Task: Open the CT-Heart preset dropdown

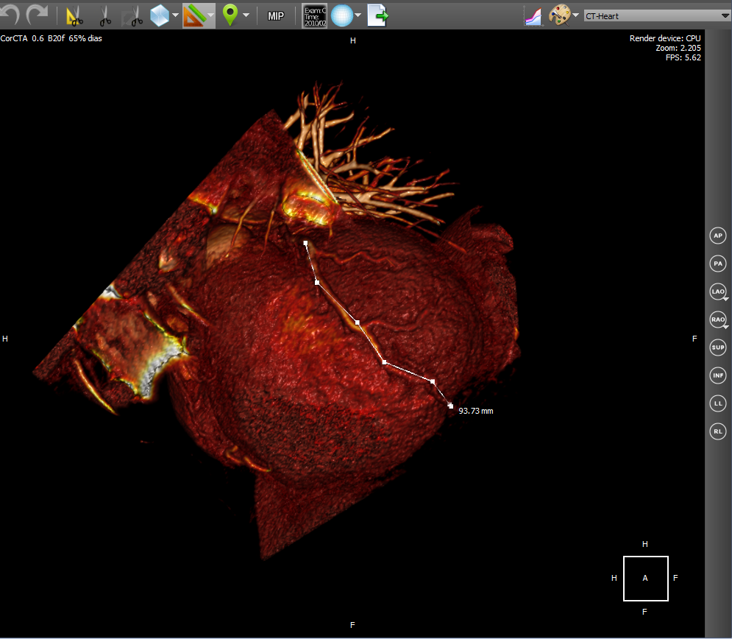Action: [x=655, y=15]
